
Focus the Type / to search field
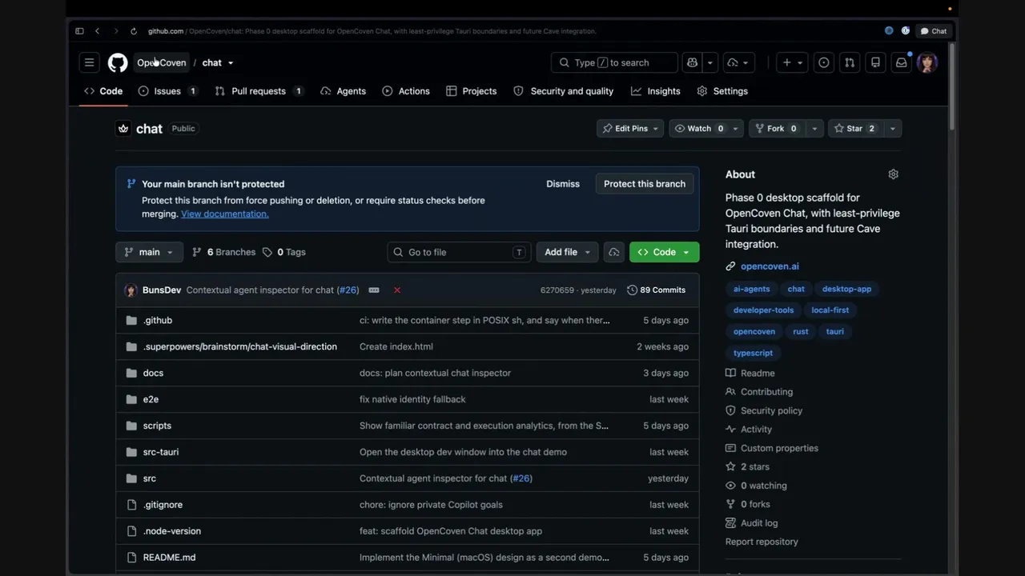[x=614, y=62]
